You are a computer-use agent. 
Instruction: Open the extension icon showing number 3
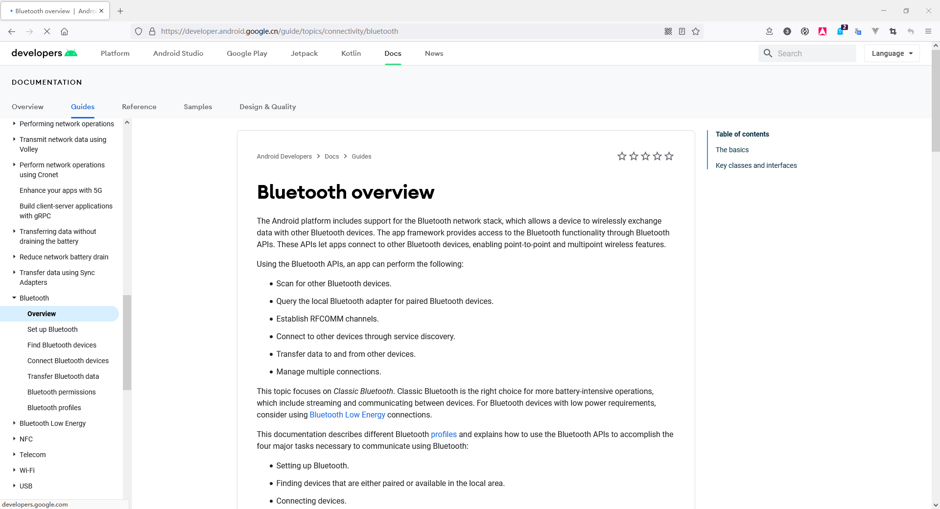(x=787, y=31)
